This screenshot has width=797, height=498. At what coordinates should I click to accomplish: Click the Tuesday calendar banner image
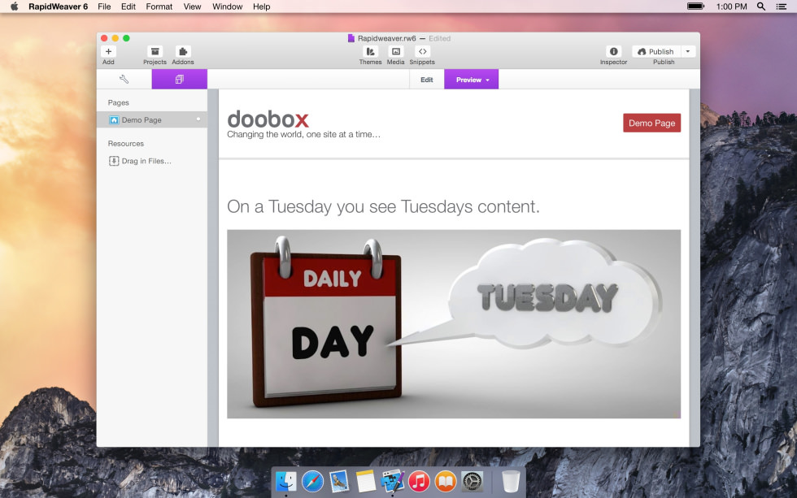pyautogui.click(x=454, y=324)
